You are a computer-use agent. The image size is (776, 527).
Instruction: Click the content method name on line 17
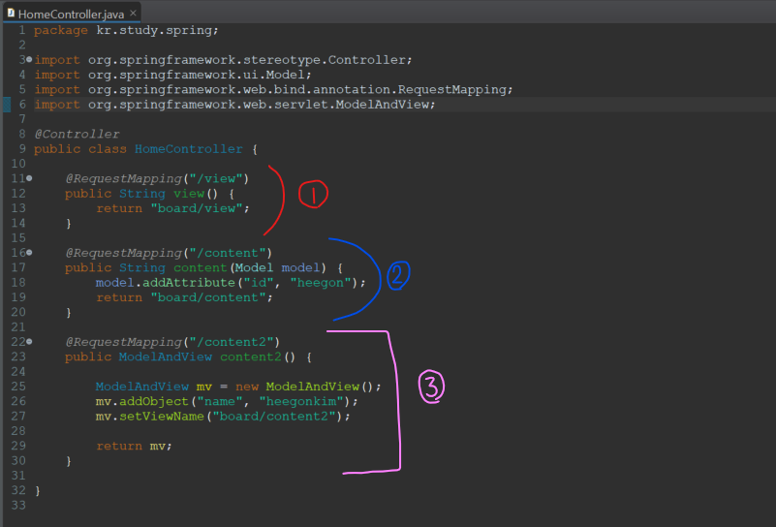coord(200,267)
